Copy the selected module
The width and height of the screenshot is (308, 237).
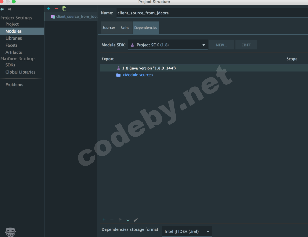64,9
